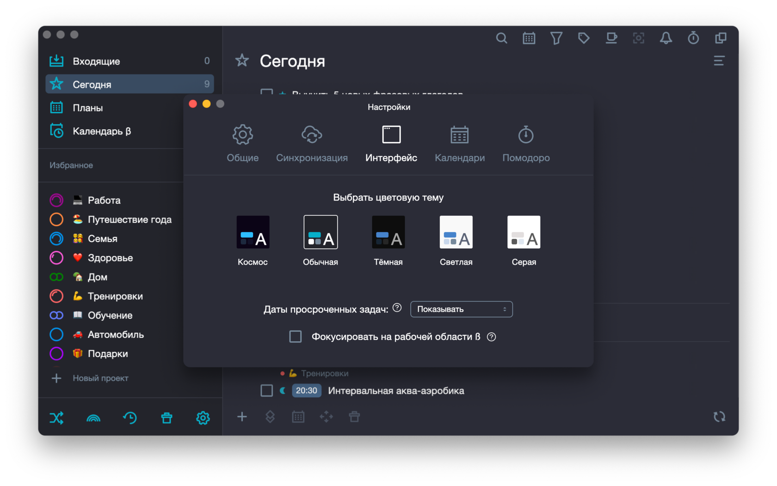This screenshot has width=777, height=486.
Task: Click the star beside Сегодня title
Action: (242, 61)
